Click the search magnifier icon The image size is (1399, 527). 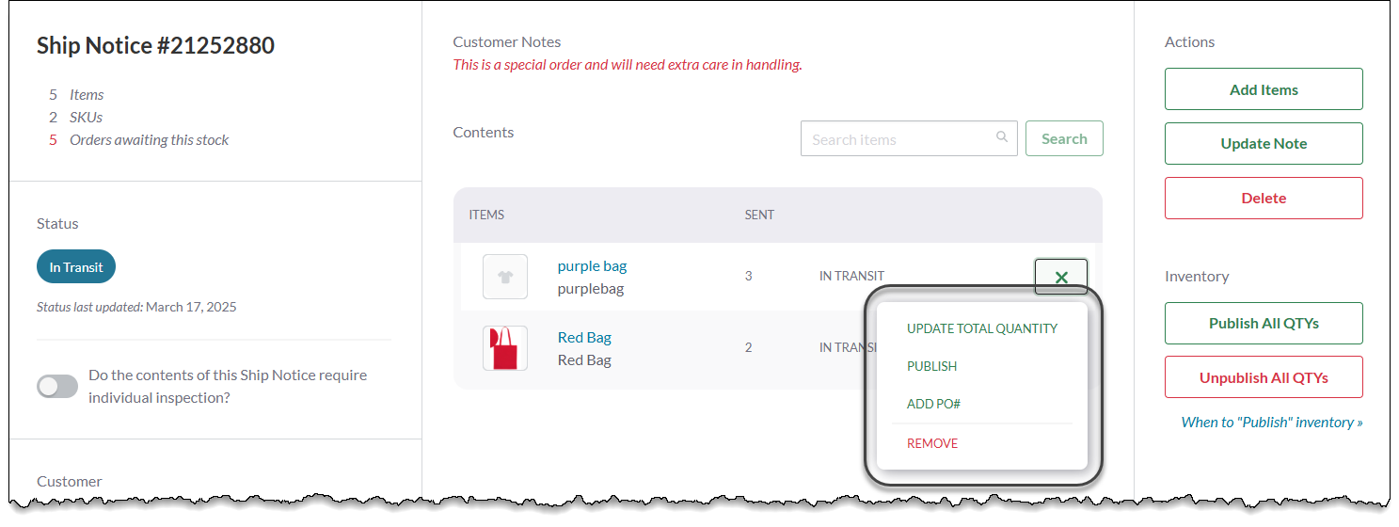pos(1002,137)
